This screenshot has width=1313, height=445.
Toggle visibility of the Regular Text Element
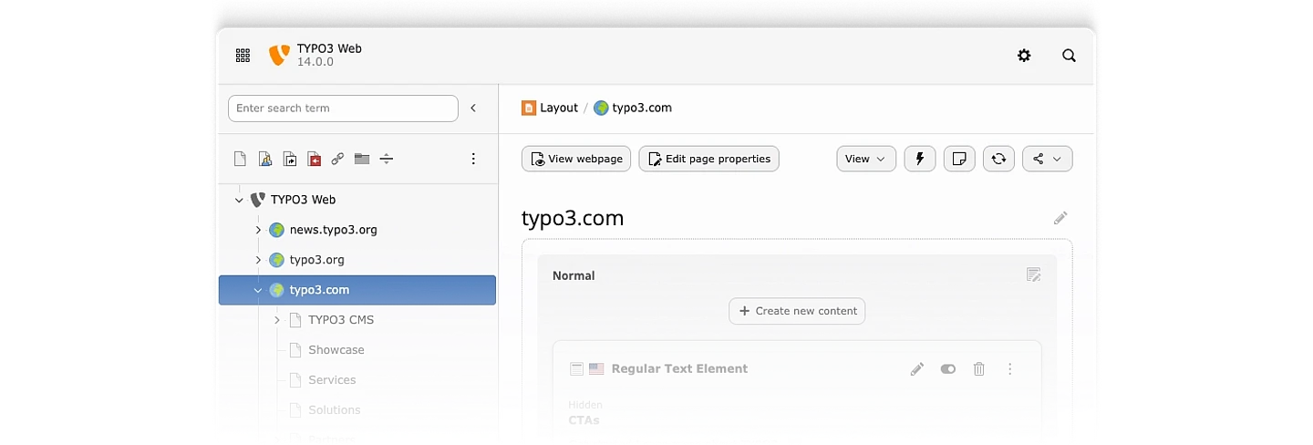tap(948, 369)
